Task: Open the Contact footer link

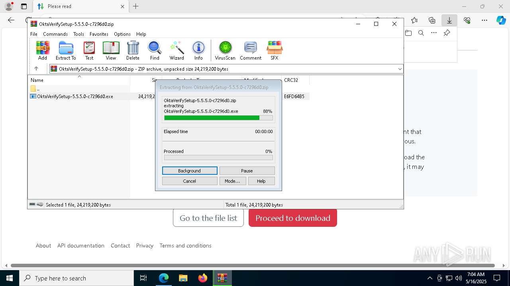Action: pos(120,245)
